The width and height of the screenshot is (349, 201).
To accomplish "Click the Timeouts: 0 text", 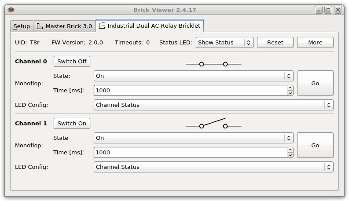I will click(132, 43).
